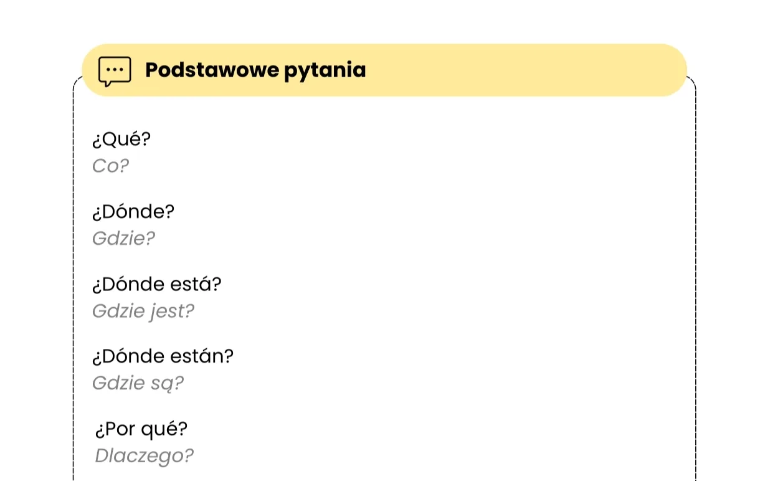Click the word qué in ¿Por qué?
760x481 pixels.
(x=163, y=430)
